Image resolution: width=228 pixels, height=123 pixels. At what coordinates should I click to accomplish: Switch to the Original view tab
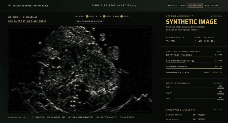[x=14, y=17]
